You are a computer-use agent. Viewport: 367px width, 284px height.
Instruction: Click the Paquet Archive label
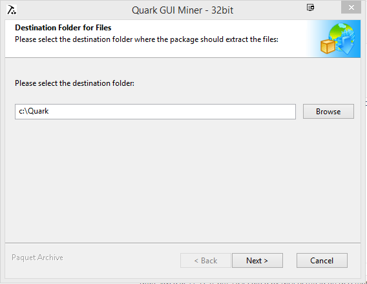[37, 258]
